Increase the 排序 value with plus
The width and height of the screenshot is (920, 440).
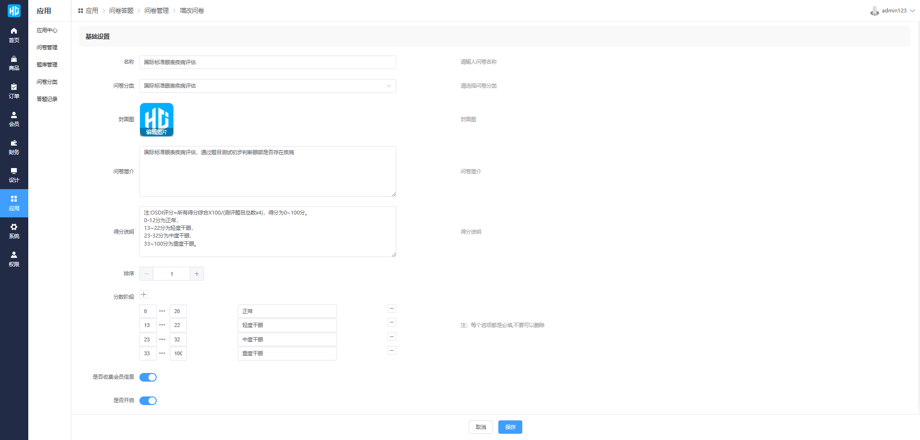[196, 274]
